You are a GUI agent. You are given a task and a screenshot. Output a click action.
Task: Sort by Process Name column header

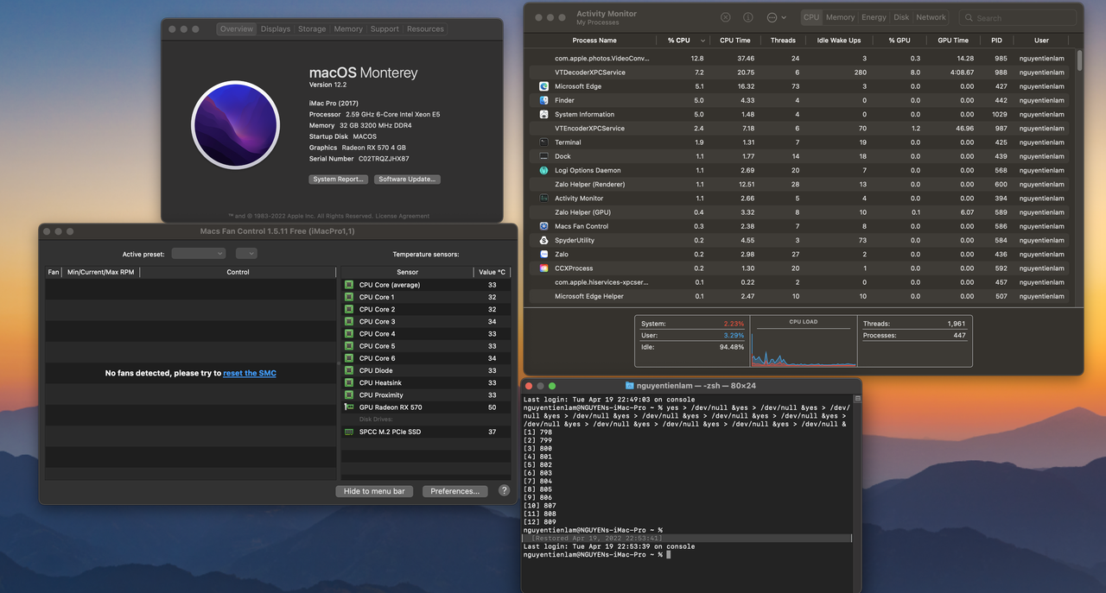594,40
